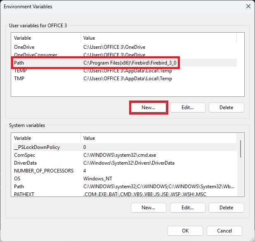Image resolution: width=255 pixels, height=242 pixels.
Task: Click Delete under User variables
Action: click(226, 108)
